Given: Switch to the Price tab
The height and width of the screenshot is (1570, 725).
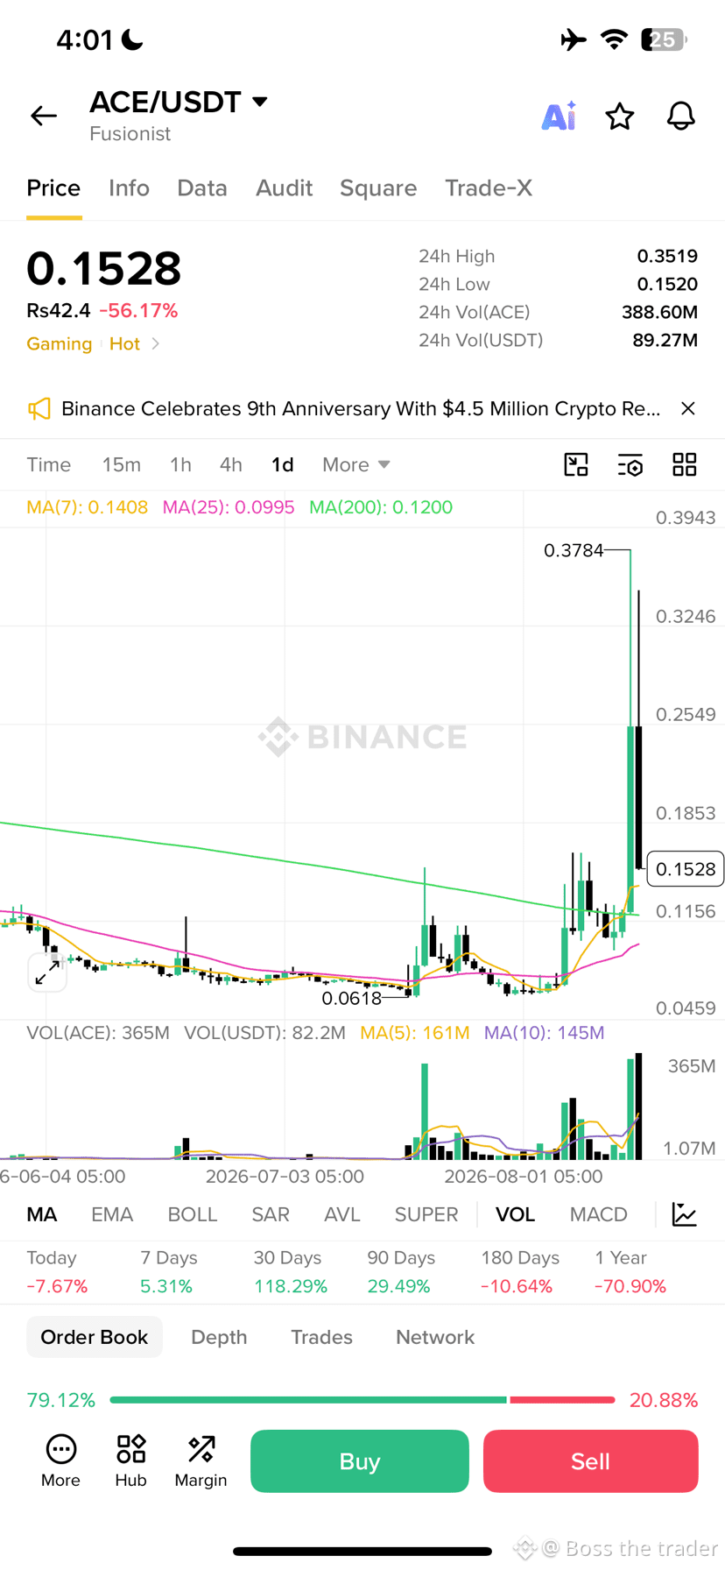Looking at the screenshot, I should (x=53, y=187).
